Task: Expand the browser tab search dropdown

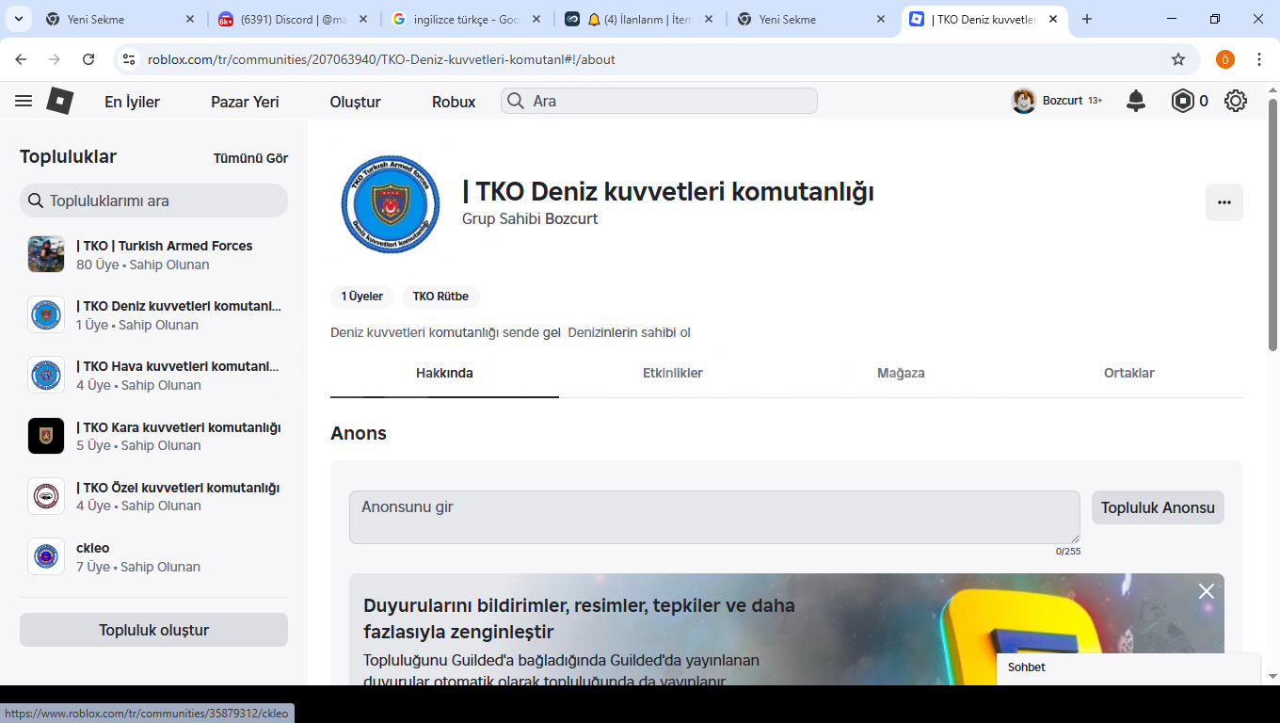Action: click(19, 19)
